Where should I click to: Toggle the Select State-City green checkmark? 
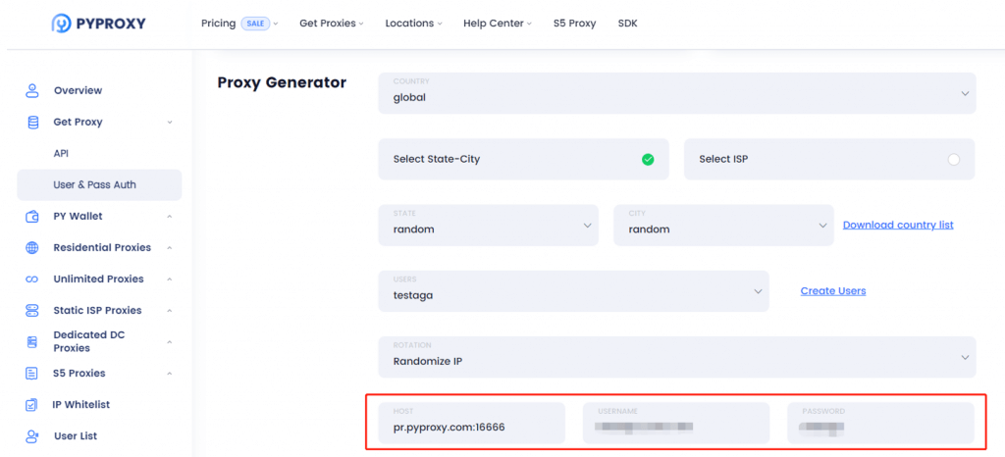[x=648, y=160]
